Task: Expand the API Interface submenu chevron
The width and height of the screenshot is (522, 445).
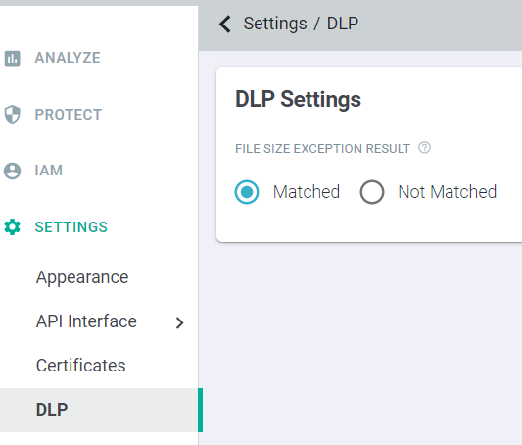Action: click(180, 322)
